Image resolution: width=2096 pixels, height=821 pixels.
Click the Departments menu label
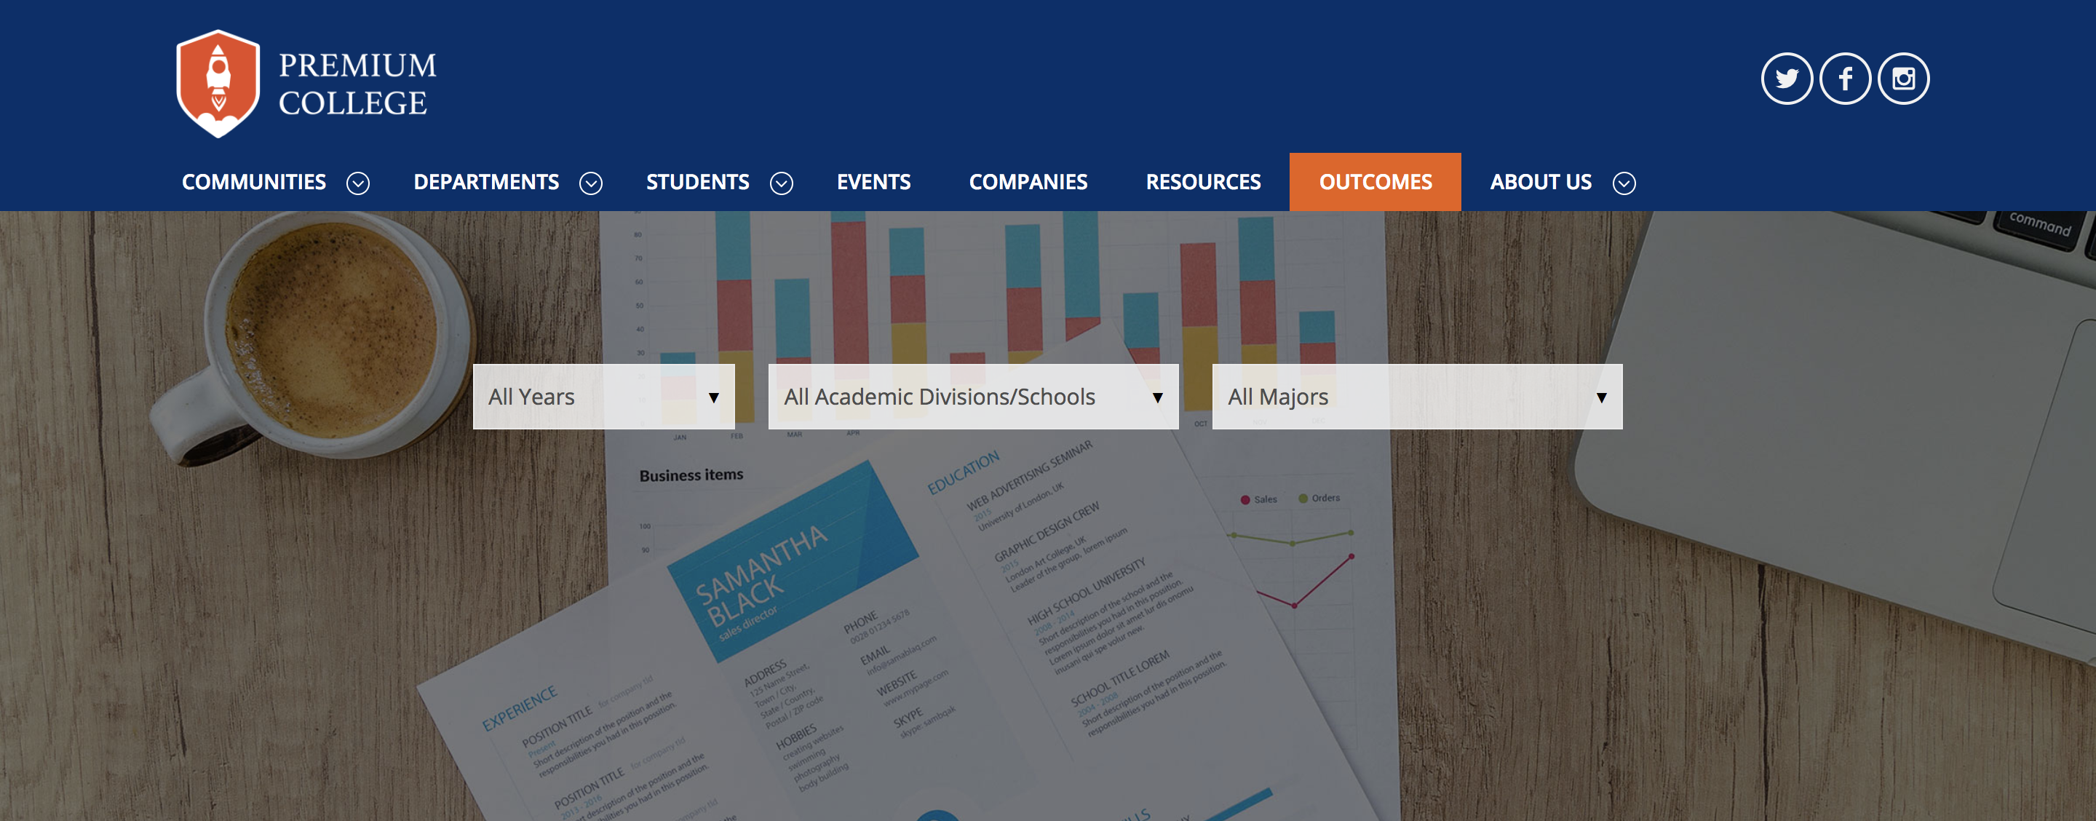[x=485, y=182]
